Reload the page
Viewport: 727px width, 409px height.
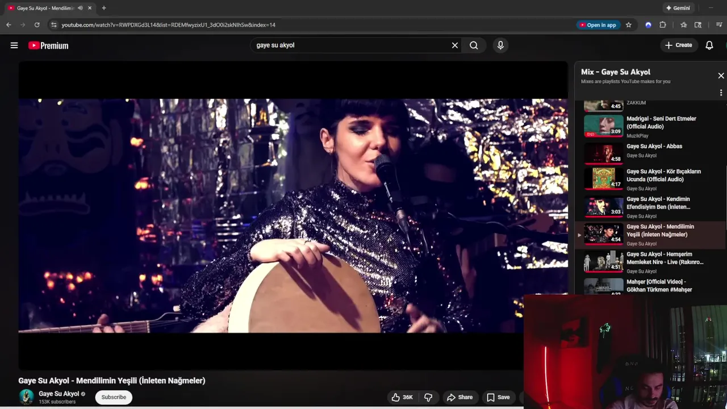point(37,25)
